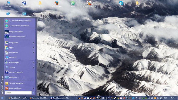Screen dimensions: 178x100
Task: Open Hilfe und Support
Action: coord(20,72)
